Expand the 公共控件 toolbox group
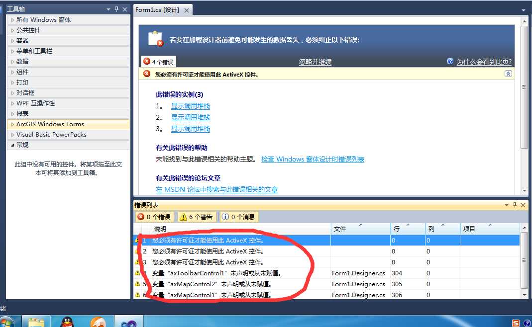Image resolution: width=532 pixels, height=327 pixels. [68, 30]
